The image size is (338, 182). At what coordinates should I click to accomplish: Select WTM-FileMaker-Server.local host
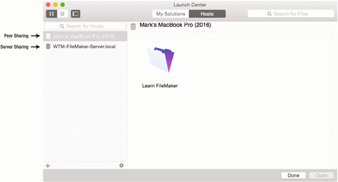click(85, 46)
